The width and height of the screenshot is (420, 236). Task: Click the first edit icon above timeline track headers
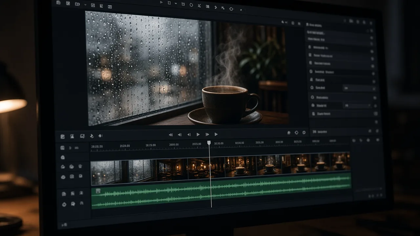63,136
